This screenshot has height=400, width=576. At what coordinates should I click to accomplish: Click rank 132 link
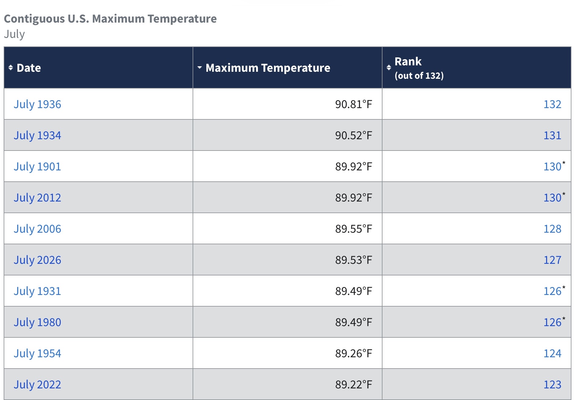point(552,104)
